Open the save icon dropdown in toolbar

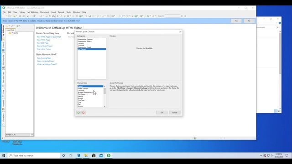pos(11,16)
